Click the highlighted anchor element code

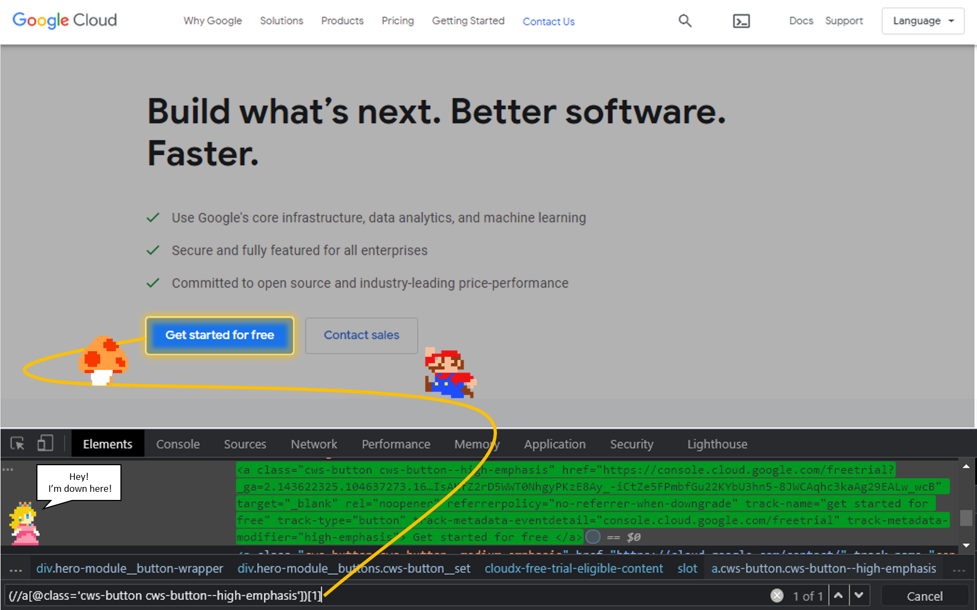click(x=592, y=503)
